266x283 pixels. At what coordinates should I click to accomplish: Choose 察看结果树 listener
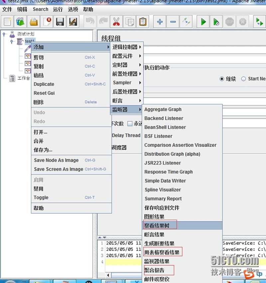click(x=183, y=225)
